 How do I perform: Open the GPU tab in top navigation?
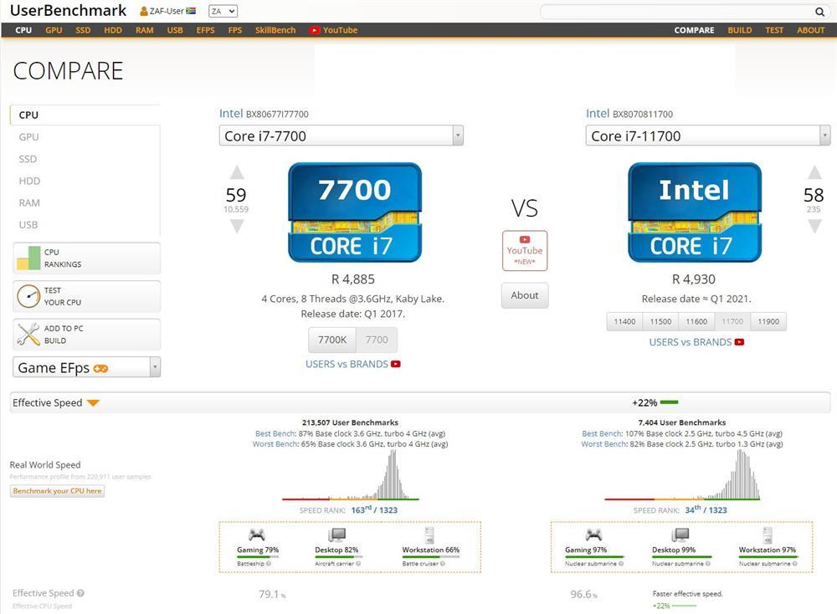click(54, 30)
